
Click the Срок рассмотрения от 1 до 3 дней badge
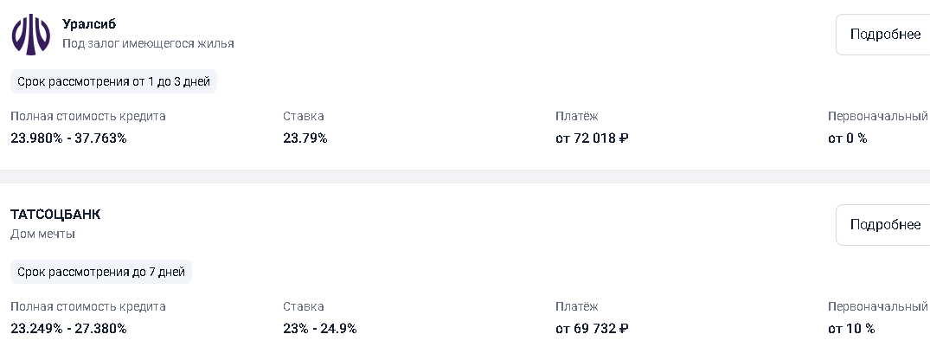point(114,81)
